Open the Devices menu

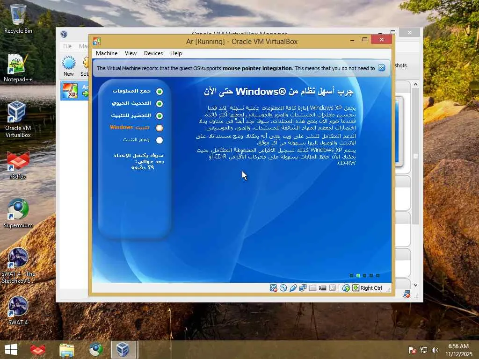click(x=153, y=53)
